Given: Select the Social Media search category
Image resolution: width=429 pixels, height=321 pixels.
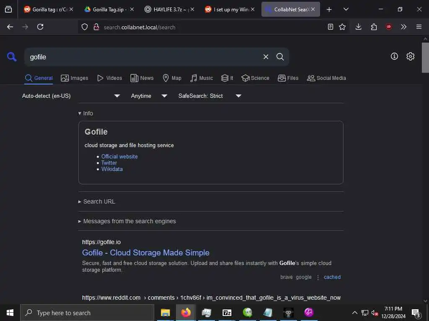Looking at the screenshot, I should tap(326, 78).
